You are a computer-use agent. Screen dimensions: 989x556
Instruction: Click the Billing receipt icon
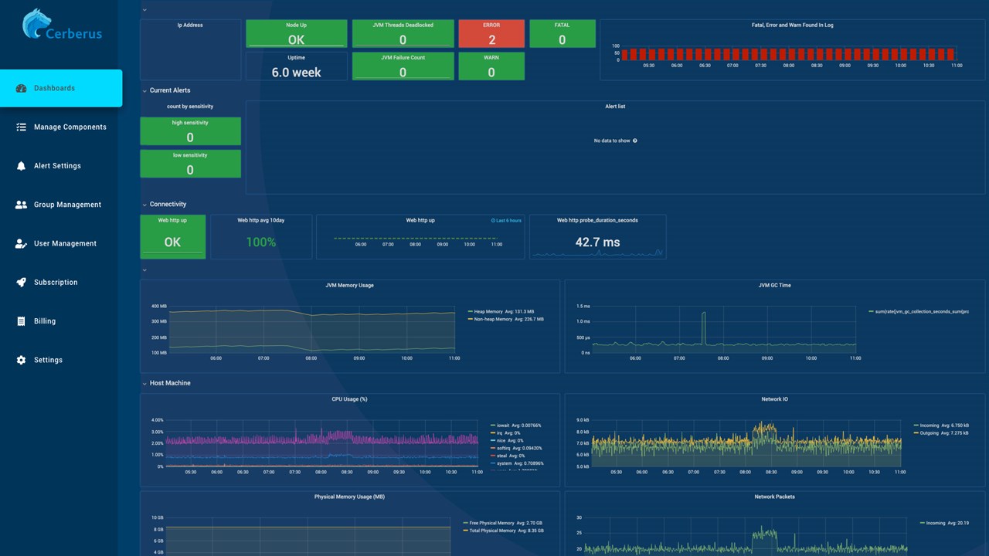pos(21,321)
